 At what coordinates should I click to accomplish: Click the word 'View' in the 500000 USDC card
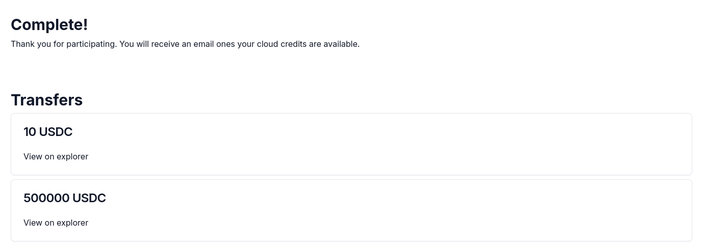33,223
